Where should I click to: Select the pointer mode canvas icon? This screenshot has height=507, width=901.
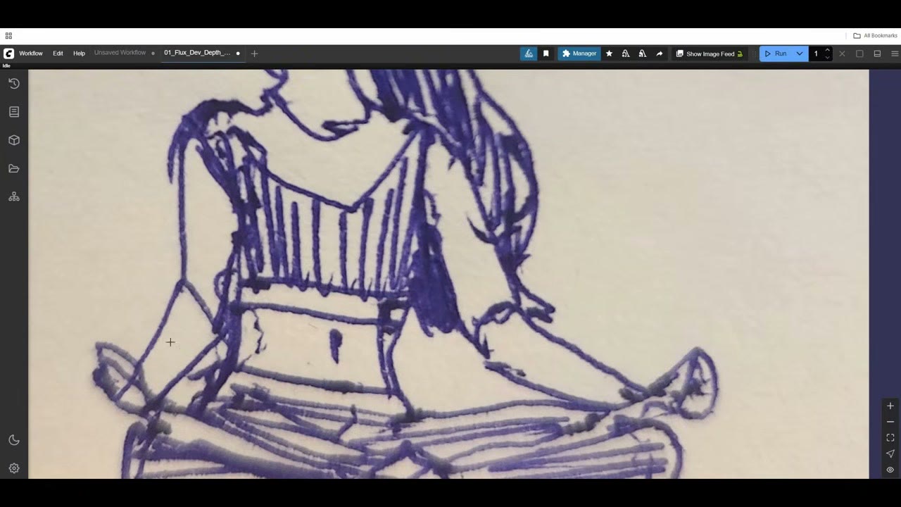890,453
